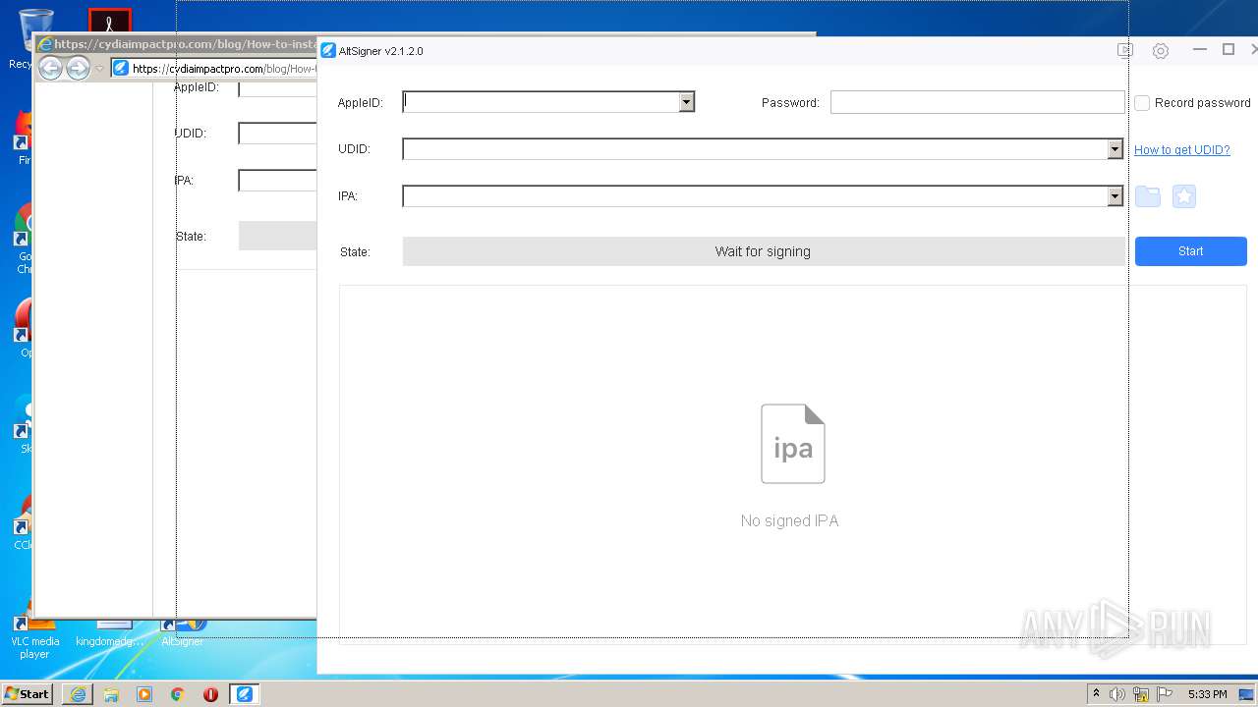Open Internet Explorer from taskbar
1258x707 pixels.
(78, 694)
